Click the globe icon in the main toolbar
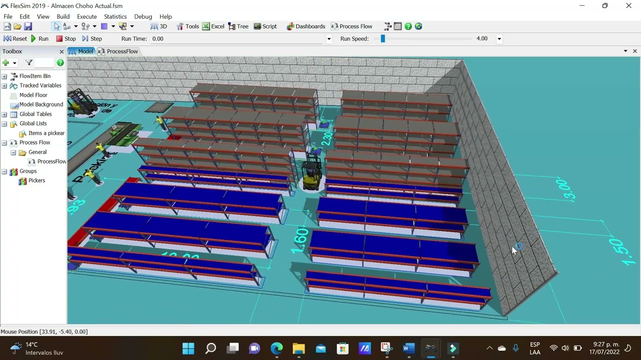This screenshot has height=360, width=641. [x=419, y=26]
